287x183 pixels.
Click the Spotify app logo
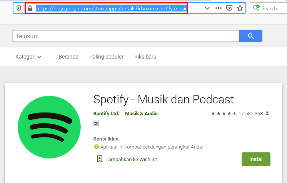click(49, 127)
